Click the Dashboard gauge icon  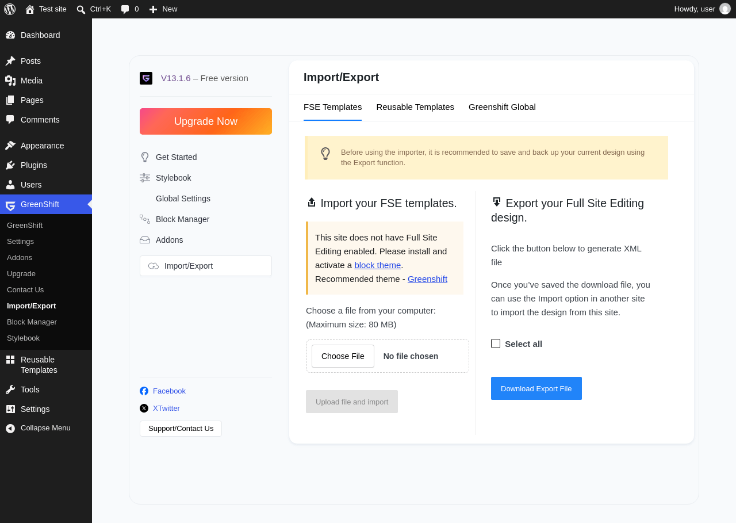[x=10, y=35]
